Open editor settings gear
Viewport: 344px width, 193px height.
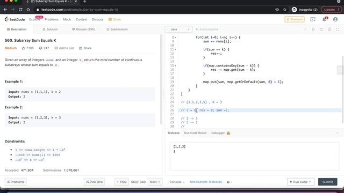click(329, 29)
